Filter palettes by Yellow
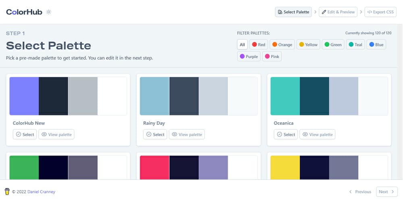 pyautogui.click(x=308, y=45)
